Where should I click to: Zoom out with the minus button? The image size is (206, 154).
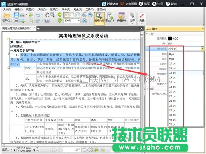coord(90,15)
